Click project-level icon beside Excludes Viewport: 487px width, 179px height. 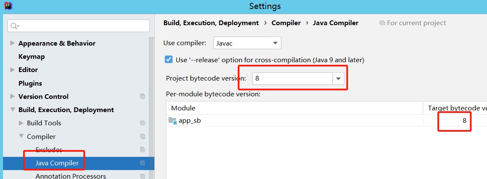point(142,150)
